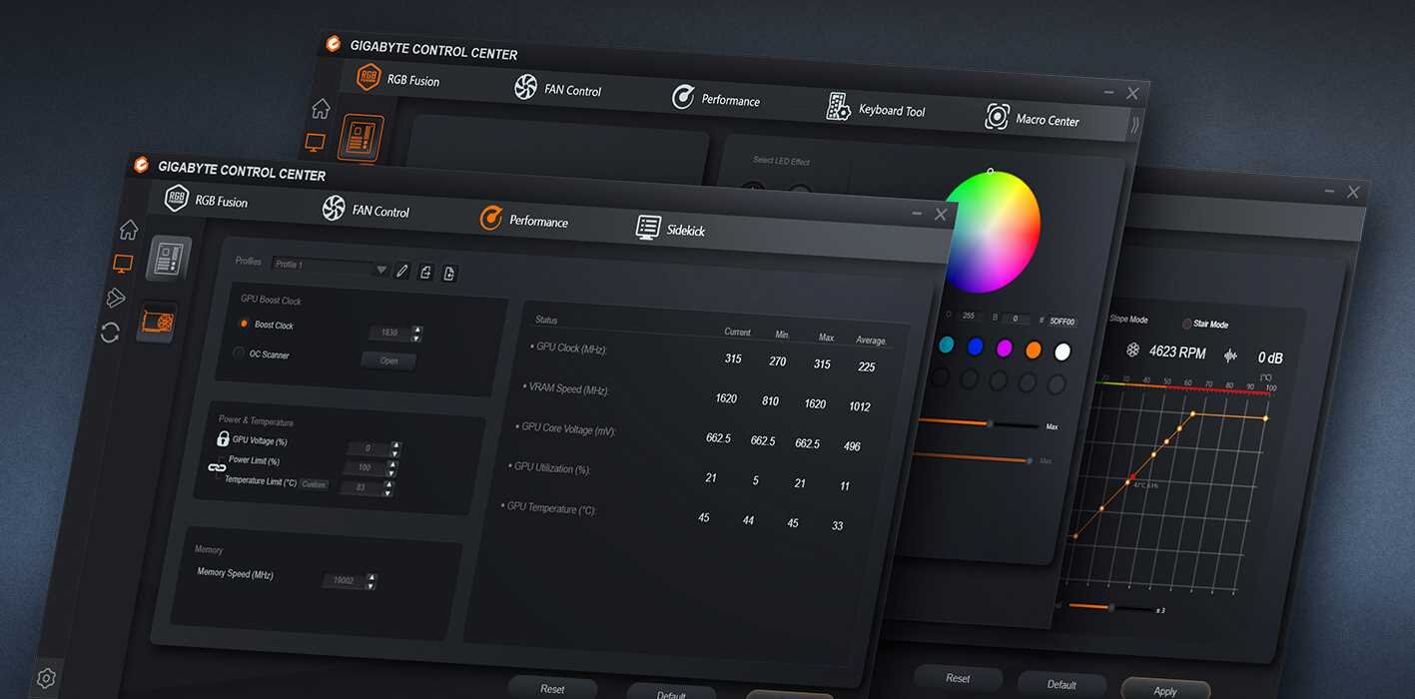Select the graphics card device icon
The image size is (1415, 699).
click(x=157, y=323)
